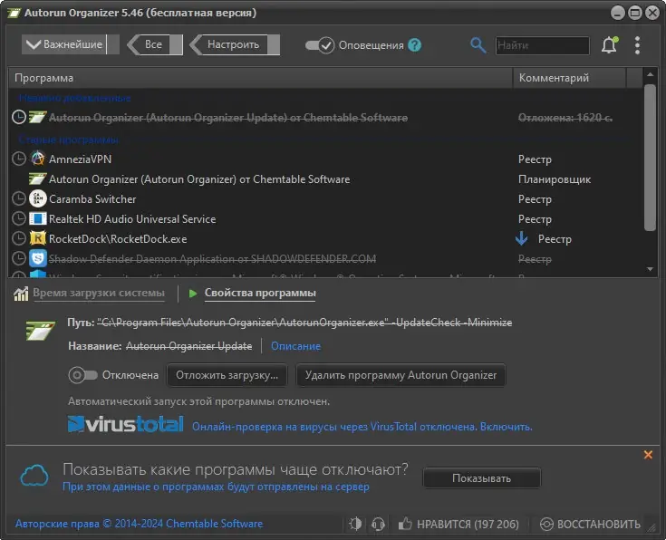Screen dimensions: 666x540
Task: Switch to Время загрузки системы tab
Action: (99, 293)
